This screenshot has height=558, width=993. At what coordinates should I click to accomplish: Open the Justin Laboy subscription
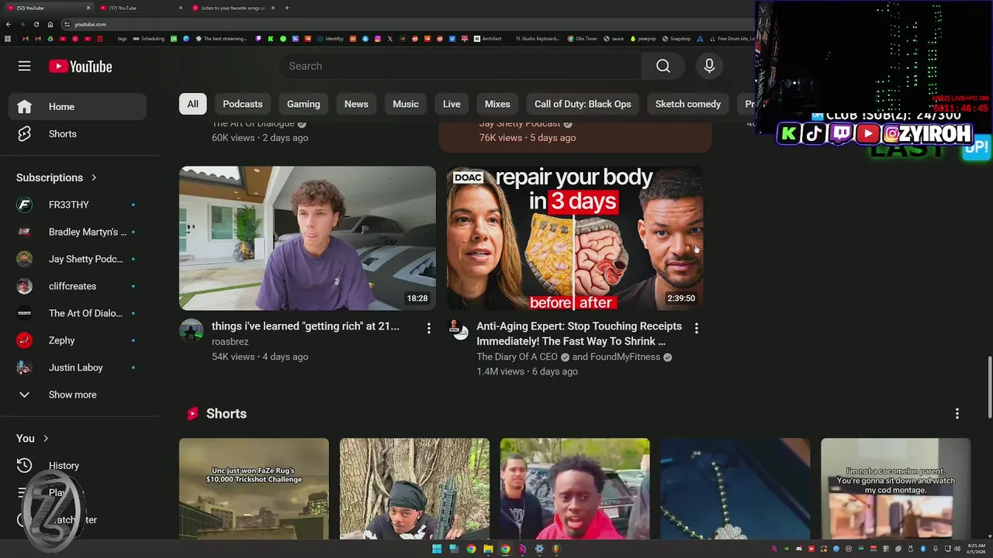(78, 367)
